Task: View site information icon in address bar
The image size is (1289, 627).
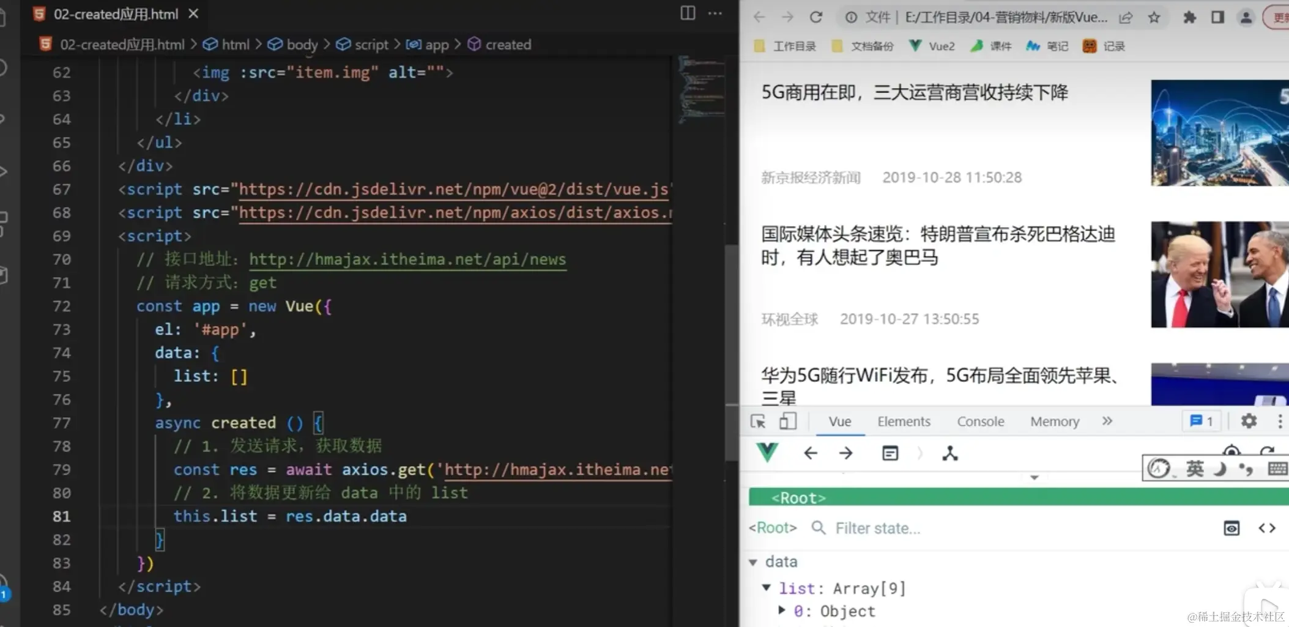Action: (x=851, y=17)
